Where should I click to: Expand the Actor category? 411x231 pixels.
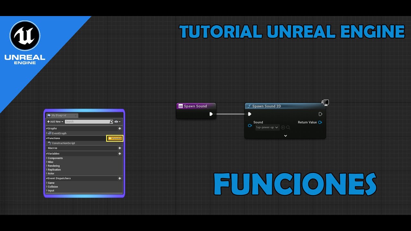(x=47, y=174)
